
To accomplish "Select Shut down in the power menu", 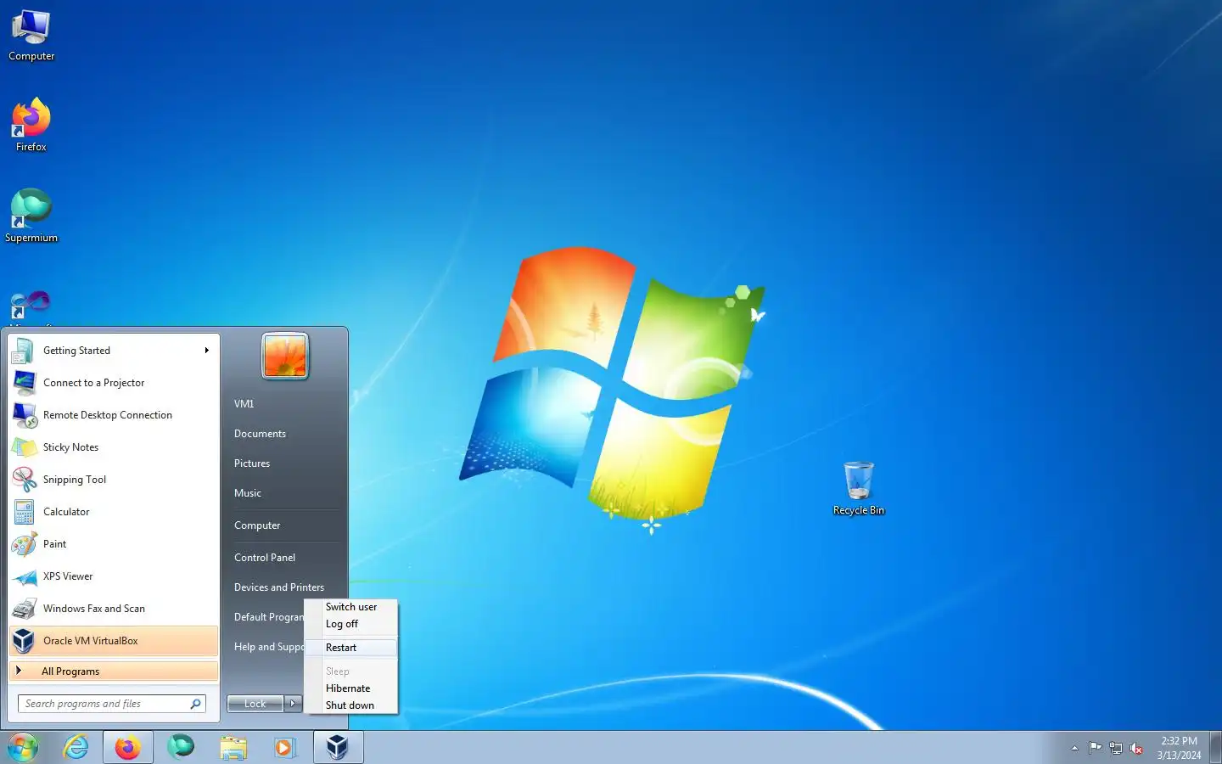I will [x=351, y=705].
